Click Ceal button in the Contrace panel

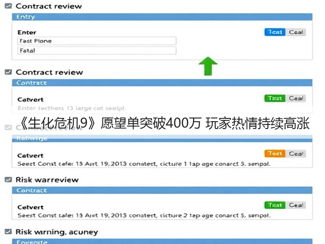pos(296,98)
